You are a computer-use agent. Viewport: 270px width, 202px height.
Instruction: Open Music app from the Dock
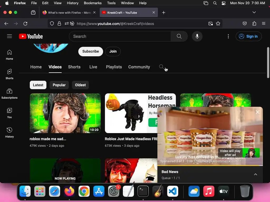tap(209, 191)
